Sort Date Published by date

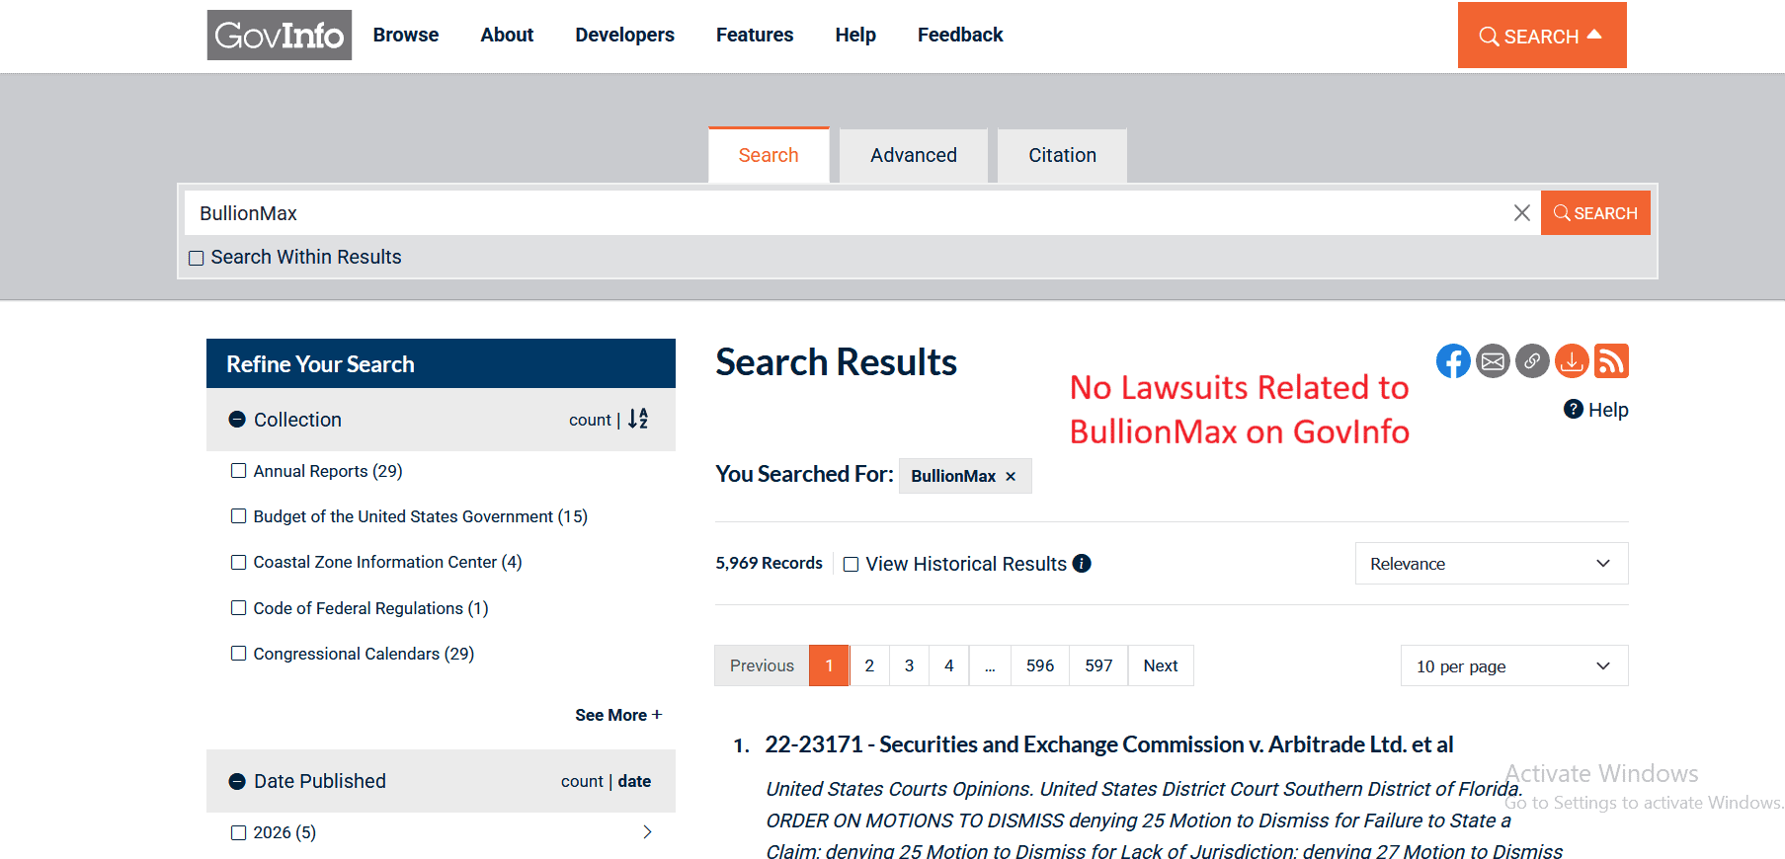point(634,781)
